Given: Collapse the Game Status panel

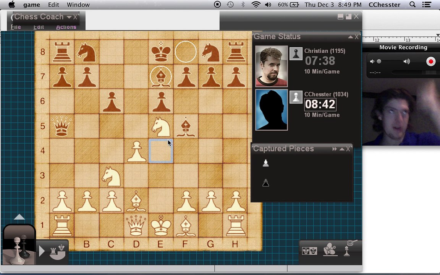Looking at the screenshot, I should [x=350, y=37].
